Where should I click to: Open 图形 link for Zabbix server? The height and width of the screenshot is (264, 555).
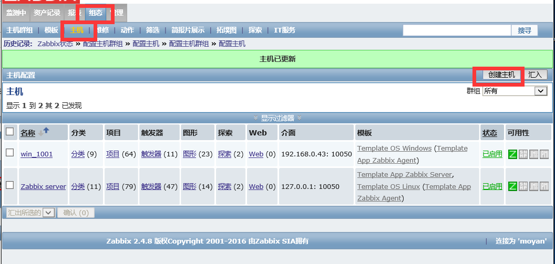[189, 186]
